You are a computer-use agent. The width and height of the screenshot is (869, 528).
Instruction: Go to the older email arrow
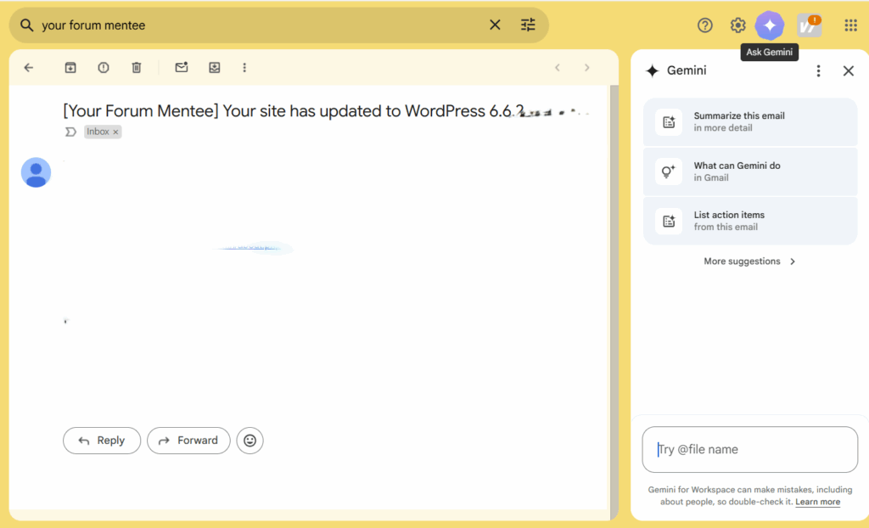(x=587, y=68)
